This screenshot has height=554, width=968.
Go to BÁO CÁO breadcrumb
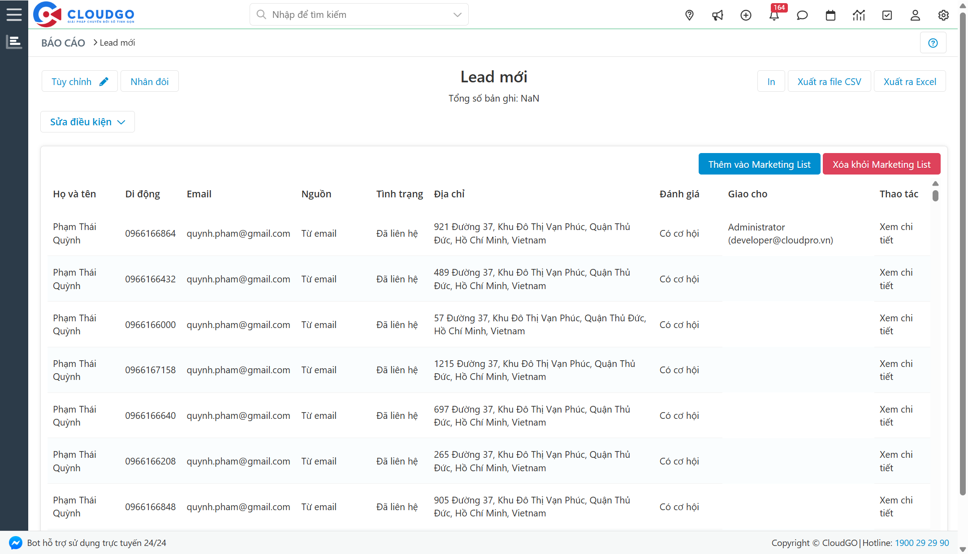pos(63,43)
